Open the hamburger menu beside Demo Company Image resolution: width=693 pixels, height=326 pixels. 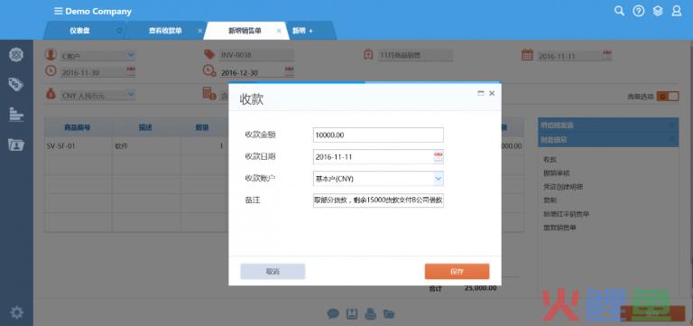coord(59,11)
